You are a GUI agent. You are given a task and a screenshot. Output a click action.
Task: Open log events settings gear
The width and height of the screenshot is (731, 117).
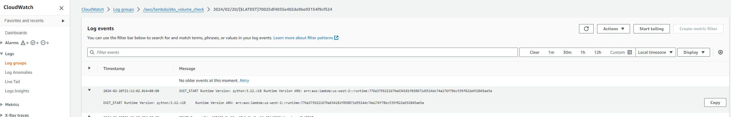pyautogui.click(x=720, y=52)
